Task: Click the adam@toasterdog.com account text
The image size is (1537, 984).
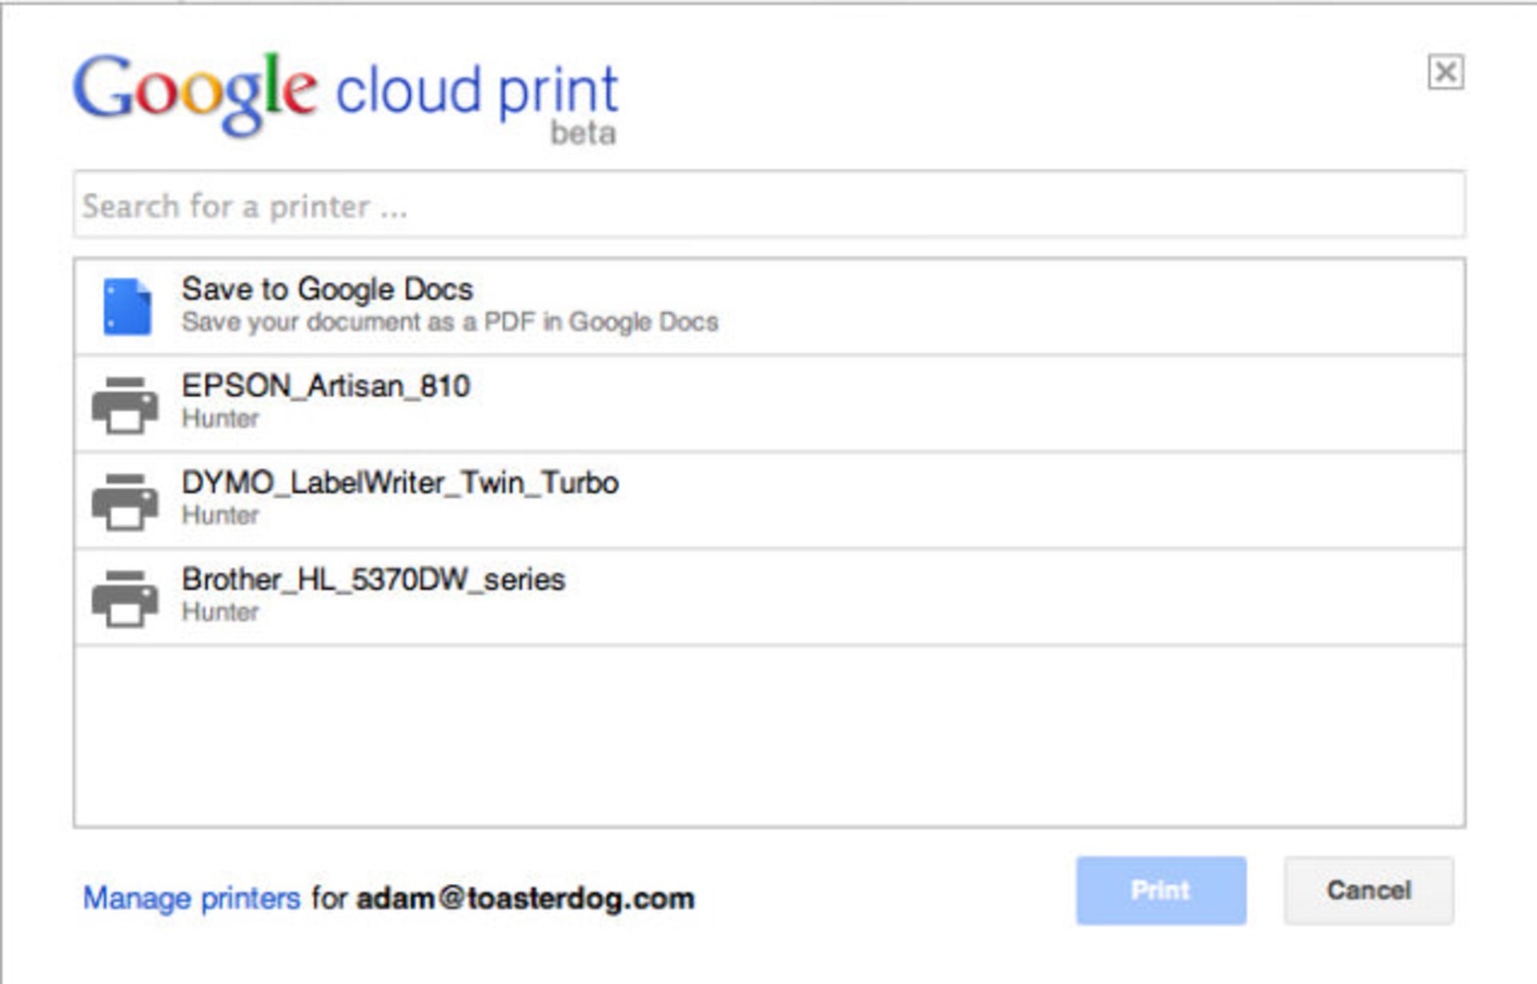Action: pyautogui.click(x=525, y=898)
